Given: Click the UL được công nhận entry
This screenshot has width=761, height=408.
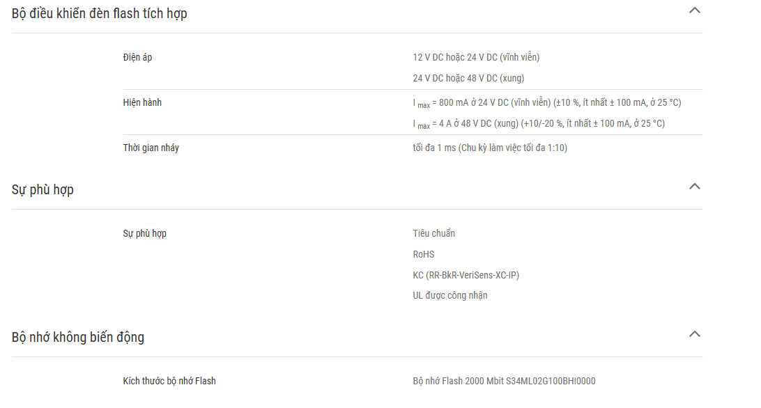Looking at the screenshot, I should 450,295.
